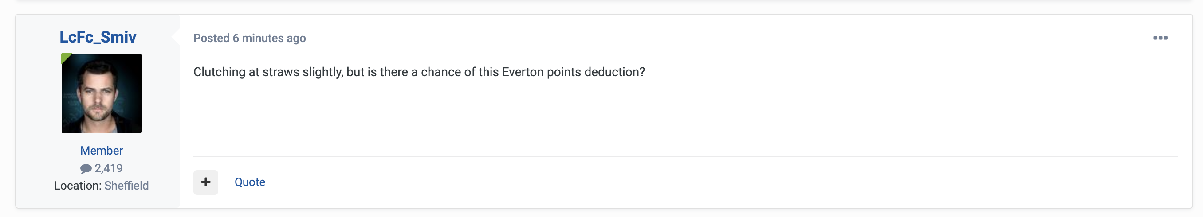Click the divider line above Quote
The width and height of the screenshot is (1203, 217).
click(686, 157)
